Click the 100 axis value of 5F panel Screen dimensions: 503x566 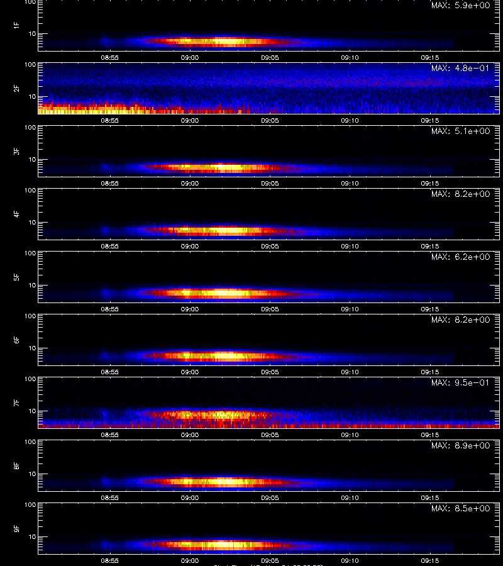[x=30, y=253]
